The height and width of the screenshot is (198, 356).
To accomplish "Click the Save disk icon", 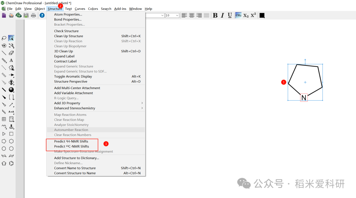I will point(26,15).
